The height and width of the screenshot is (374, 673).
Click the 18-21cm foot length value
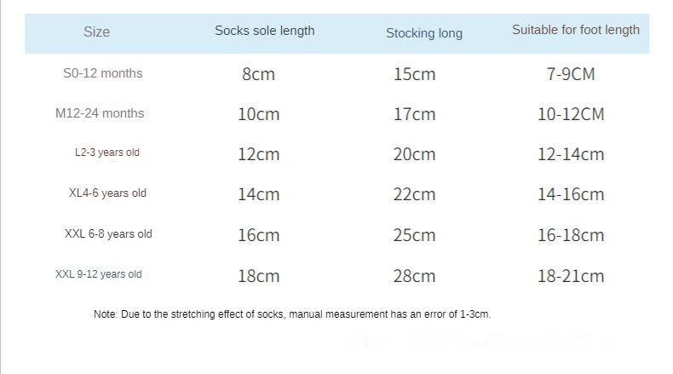tap(571, 276)
